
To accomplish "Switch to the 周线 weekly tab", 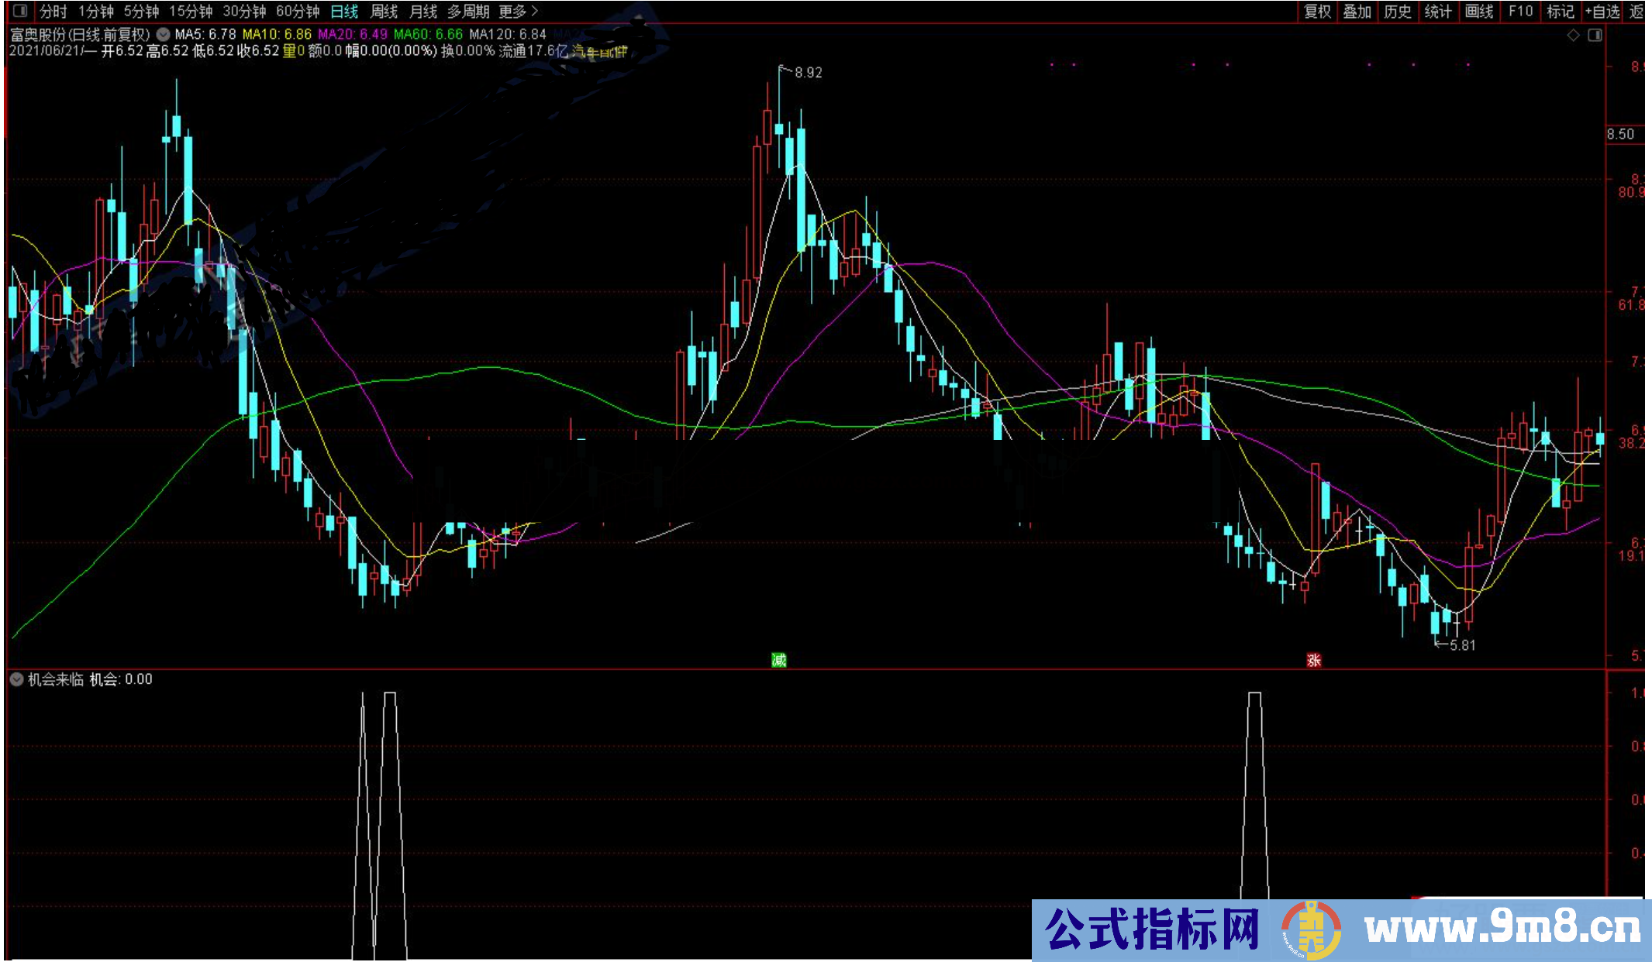I will (382, 12).
